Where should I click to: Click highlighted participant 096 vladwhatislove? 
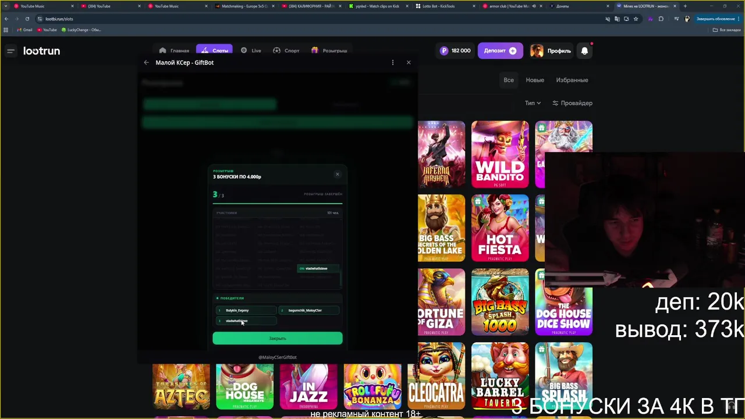pyautogui.click(x=318, y=268)
